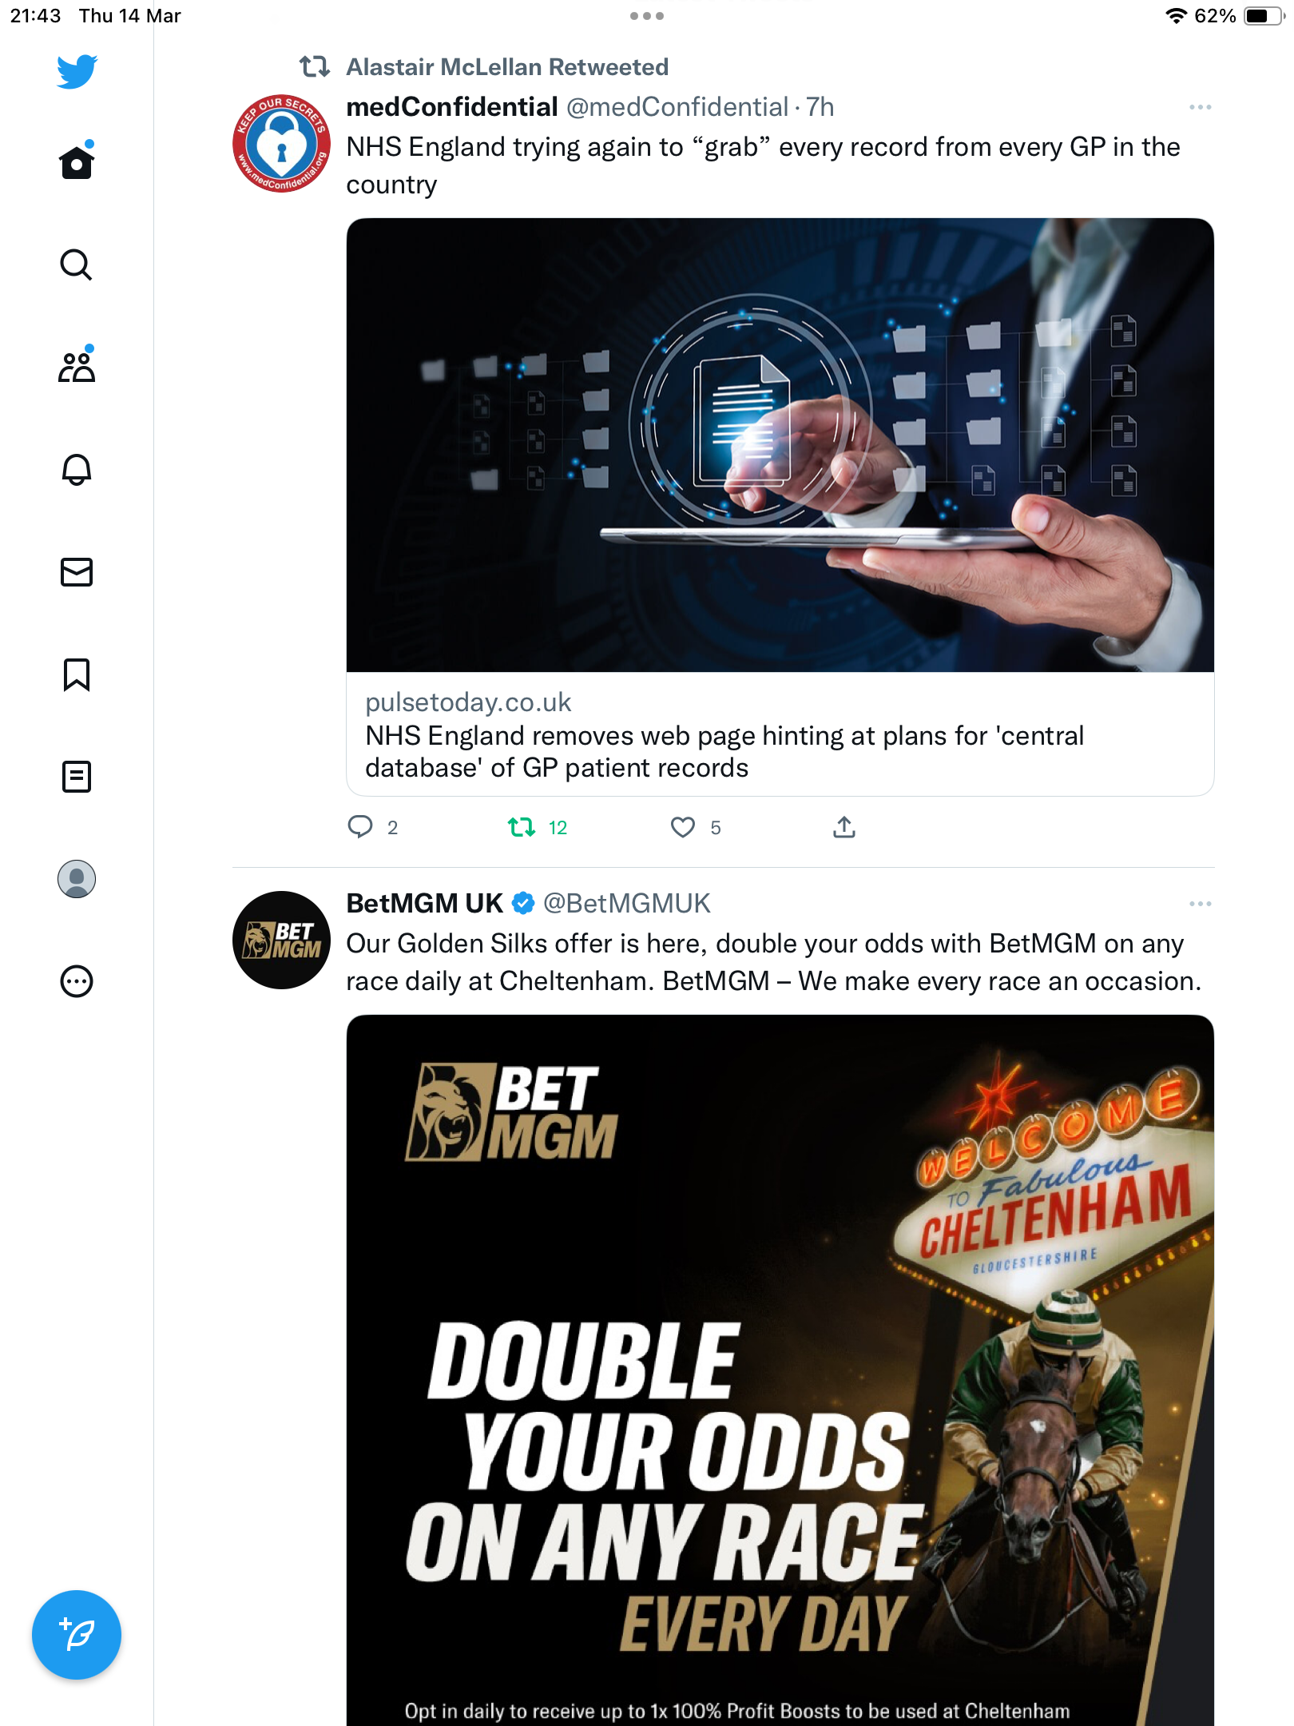Toggle retweet on medConfidential tweet

coord(522,827)
